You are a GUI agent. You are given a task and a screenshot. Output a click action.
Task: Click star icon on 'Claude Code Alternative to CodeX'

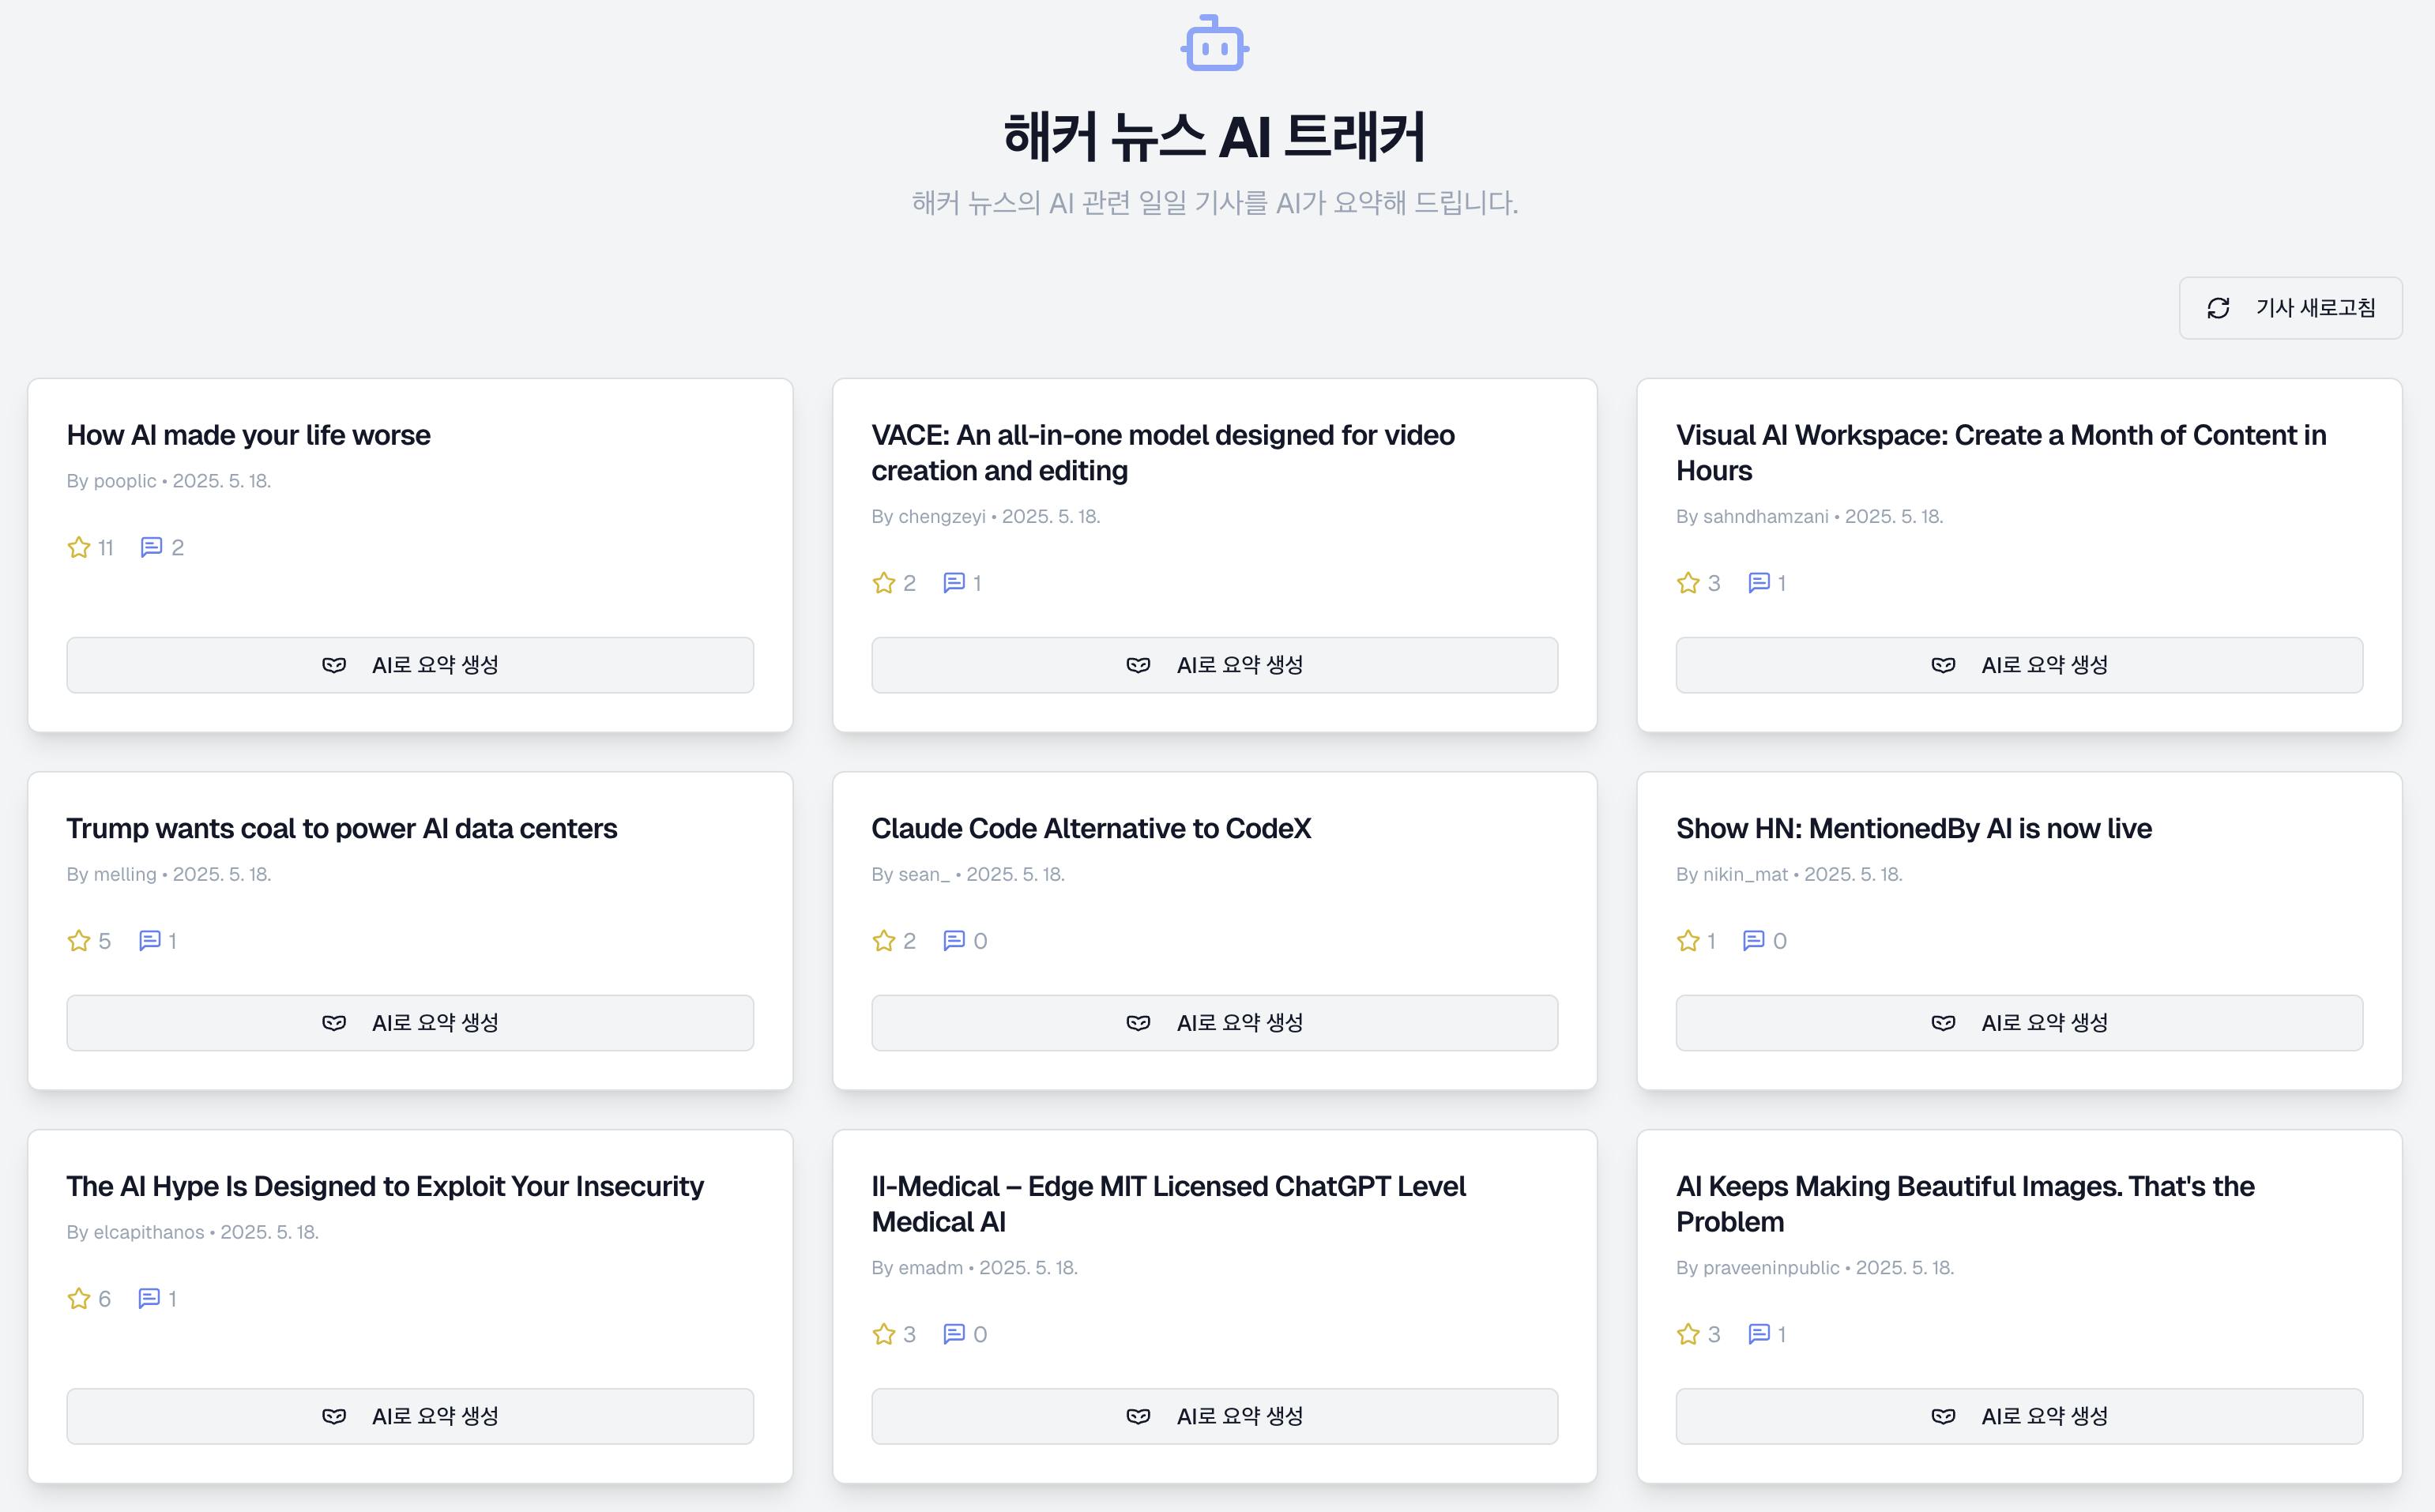click(883, 940)
